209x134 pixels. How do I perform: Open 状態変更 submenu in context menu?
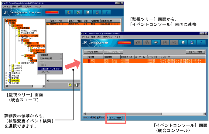[50, 55]
